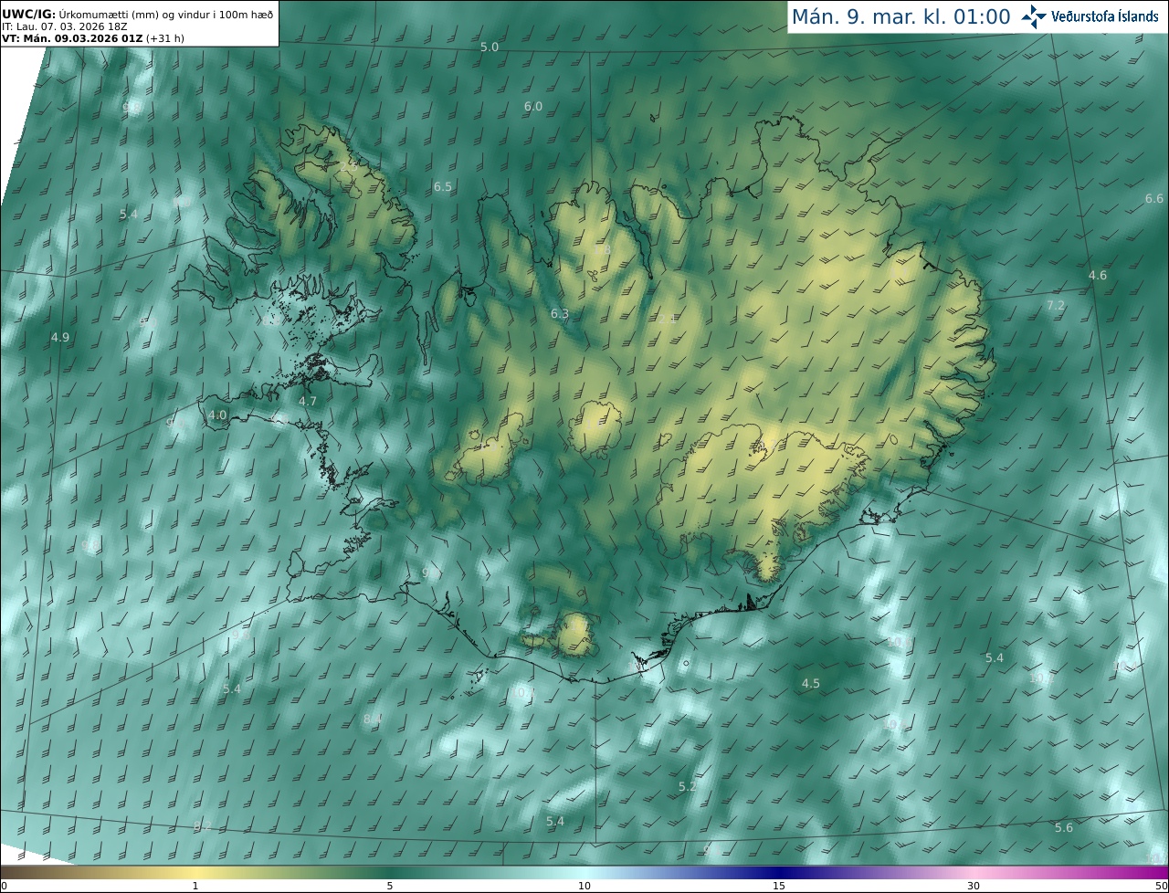Click the 10 tick on the color scale
This screenshot has height=893, width=1169.
pos(584,886)
